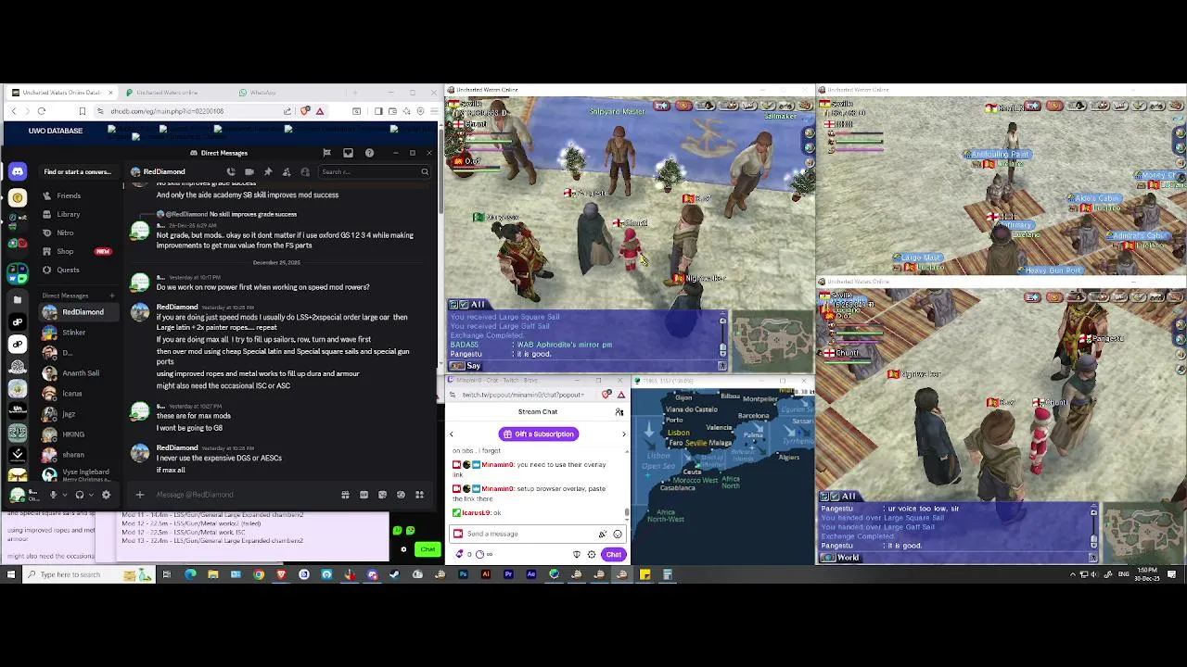Add friends to the Discord DM
The width and height of the screenshot is (1187, 667).
(287, 171)
